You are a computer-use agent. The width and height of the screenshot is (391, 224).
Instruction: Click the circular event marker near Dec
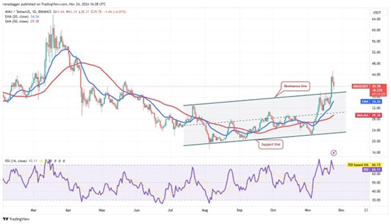click(334, 153)
